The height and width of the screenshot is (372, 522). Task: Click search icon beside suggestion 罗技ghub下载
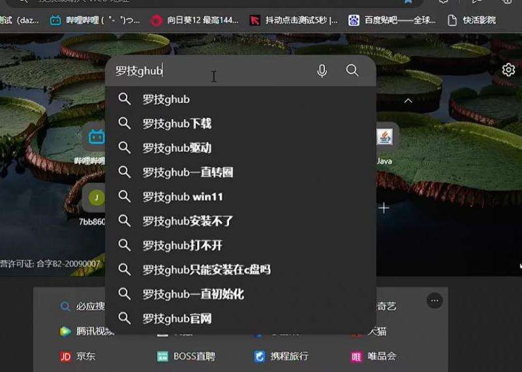[125, 123]
